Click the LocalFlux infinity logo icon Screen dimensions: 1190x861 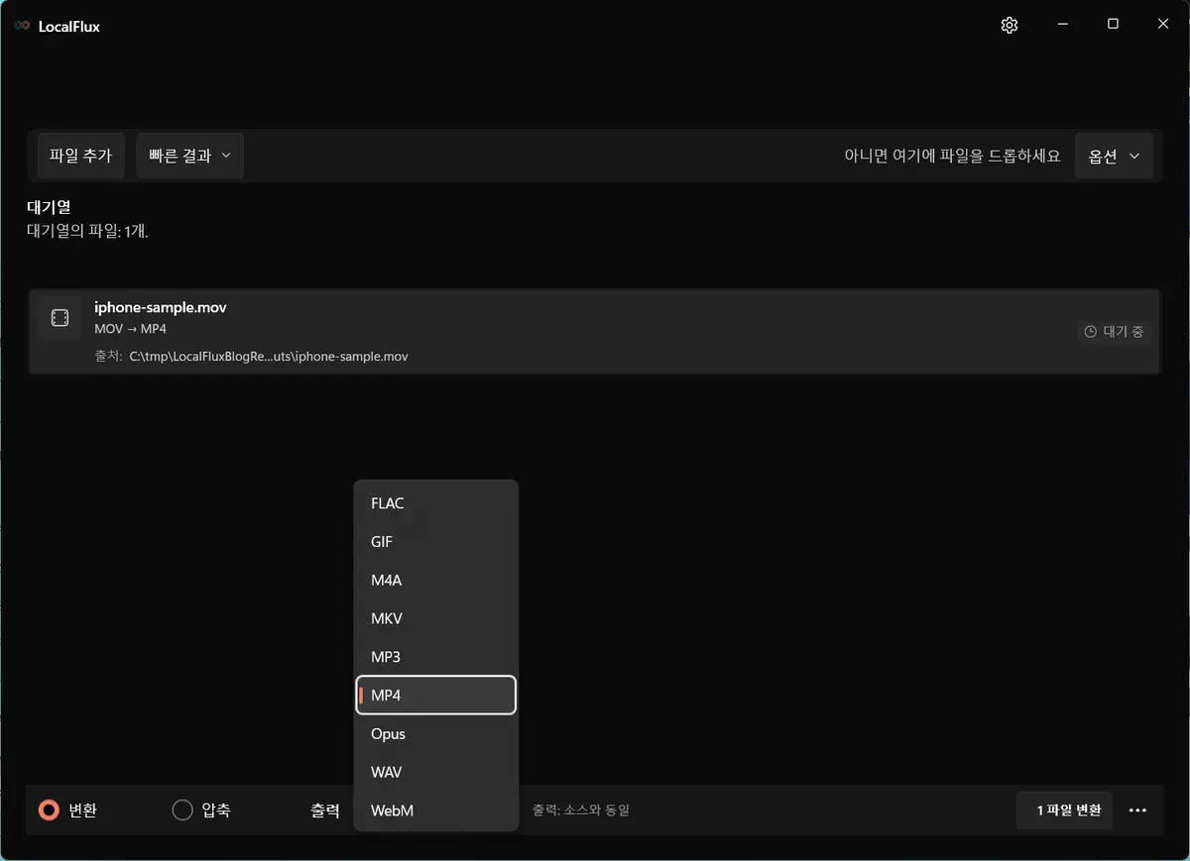22,27
